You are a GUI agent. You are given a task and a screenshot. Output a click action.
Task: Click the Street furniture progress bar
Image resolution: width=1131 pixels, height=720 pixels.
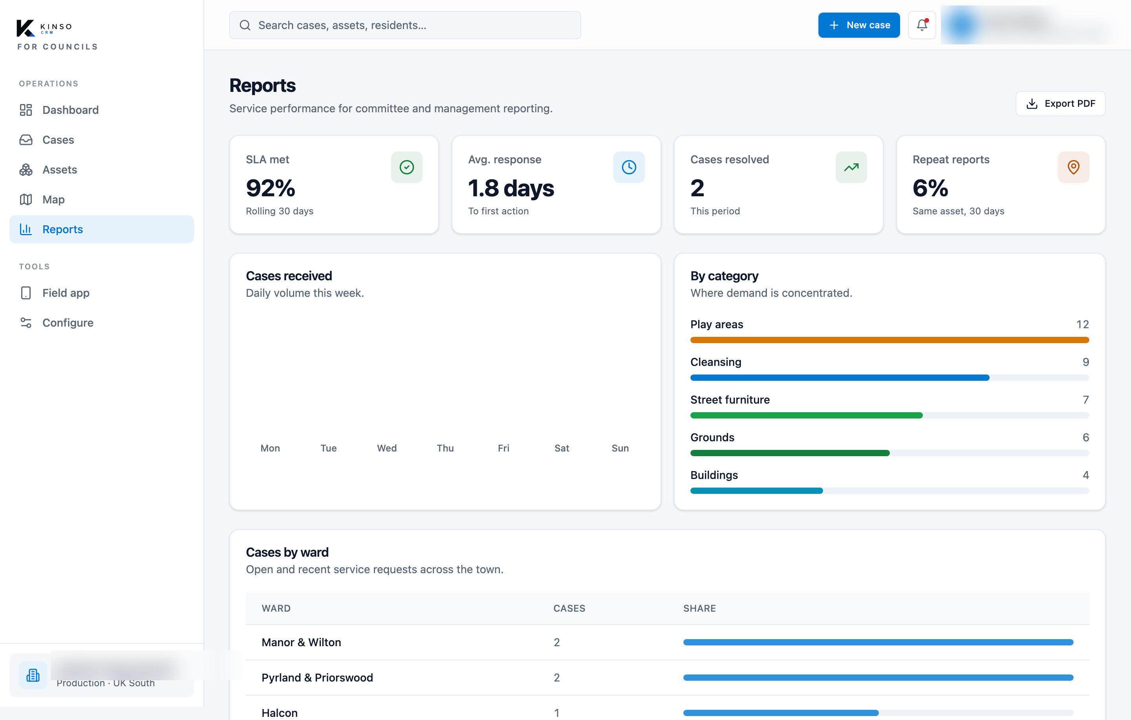[889, 415]
